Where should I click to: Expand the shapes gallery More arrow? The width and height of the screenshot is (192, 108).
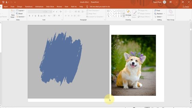[124, 16]
